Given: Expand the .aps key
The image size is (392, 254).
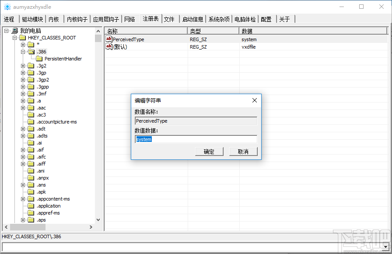Looking at the screenshot, I should (23, 220).
